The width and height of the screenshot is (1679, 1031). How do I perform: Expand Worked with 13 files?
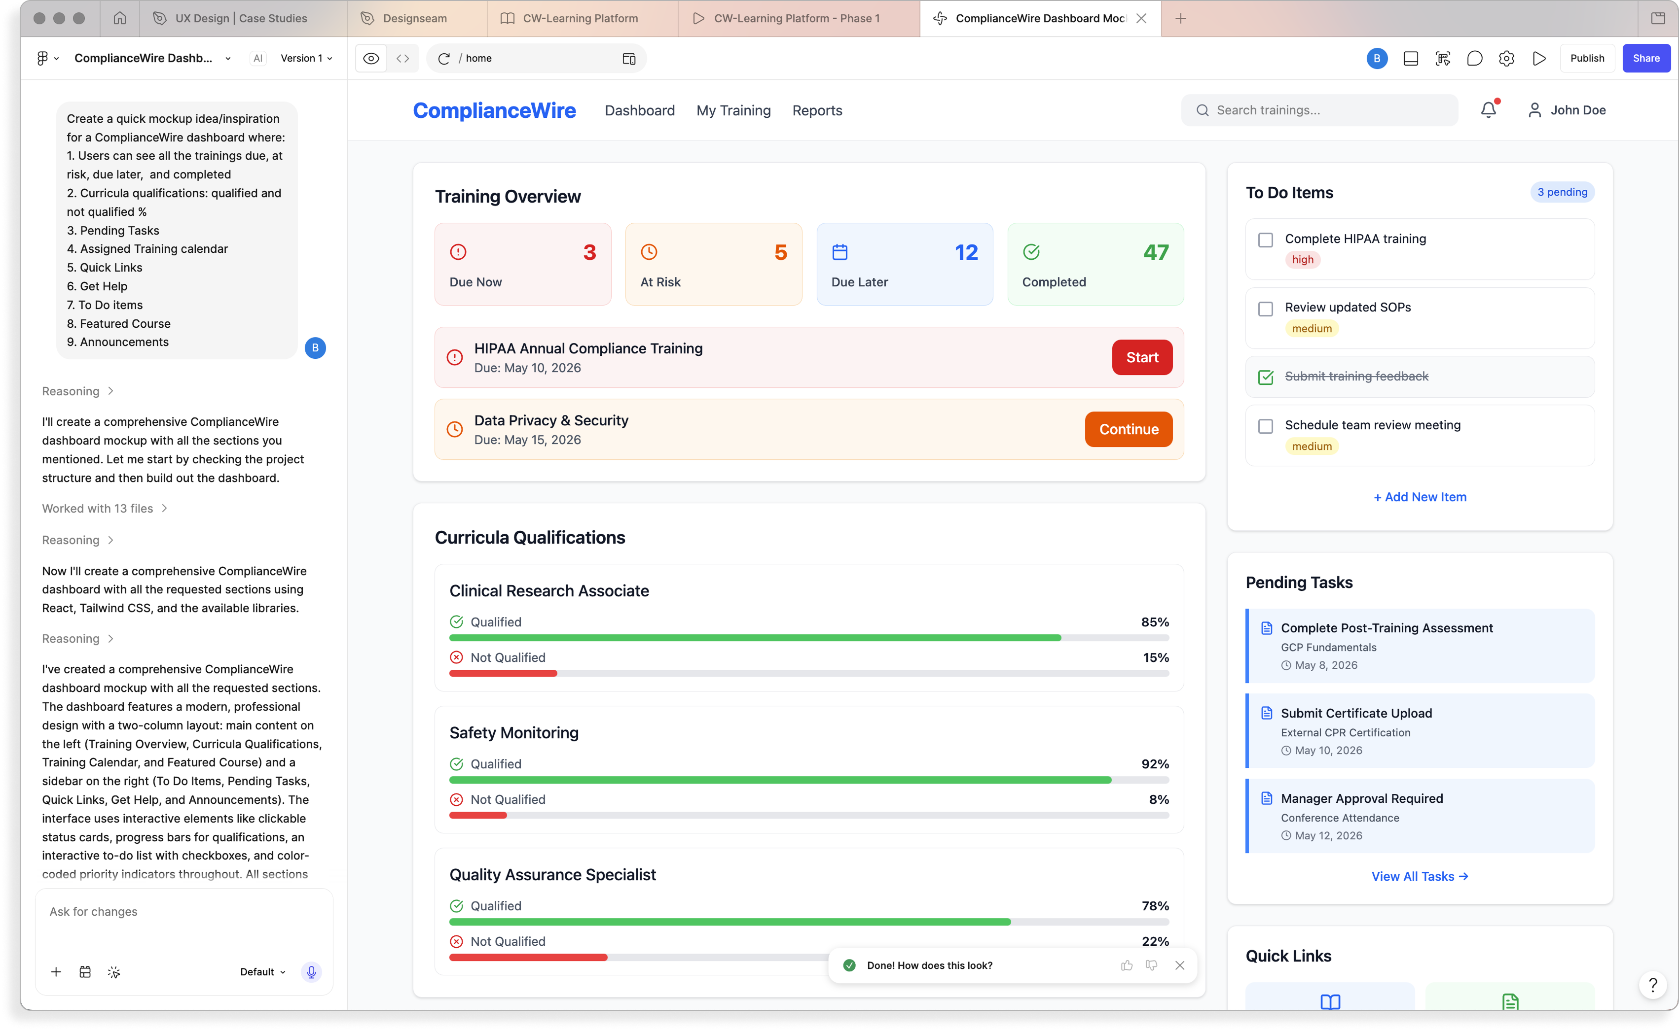pos(105,508)
